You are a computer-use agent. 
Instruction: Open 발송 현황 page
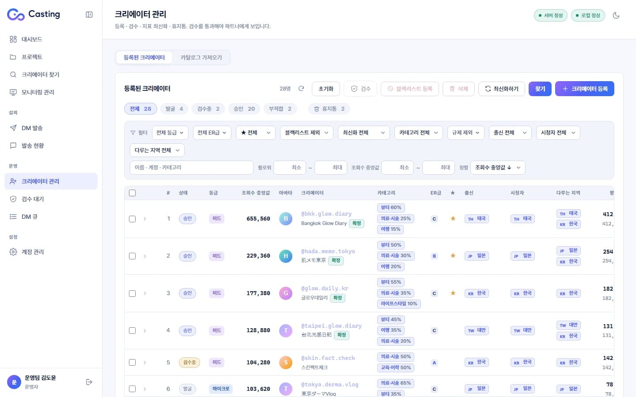[51, 146]
